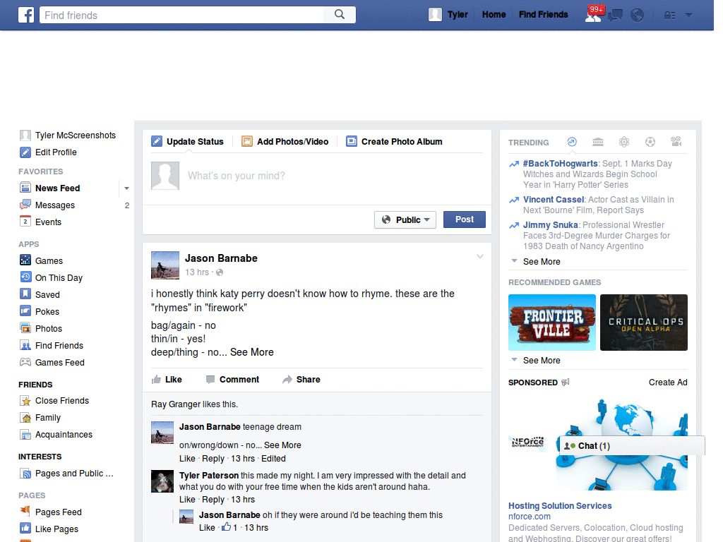Open the messages icon in top bar
Viewport: 723px width, 542px height.
coord(615,15)
